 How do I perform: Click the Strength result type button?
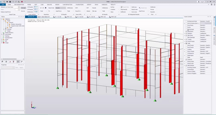pos(23,8)
